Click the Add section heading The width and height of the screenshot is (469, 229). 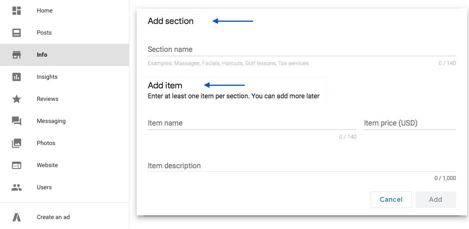[x=171, y=21]
